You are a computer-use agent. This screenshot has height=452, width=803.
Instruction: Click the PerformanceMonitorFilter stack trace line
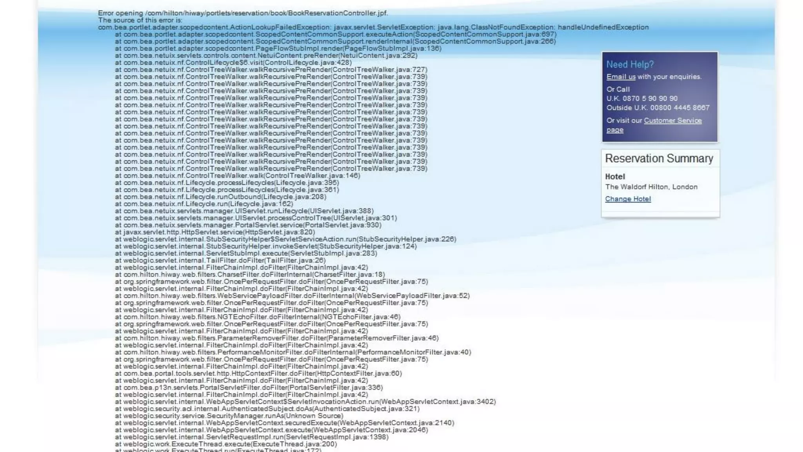tap(293, 352)
